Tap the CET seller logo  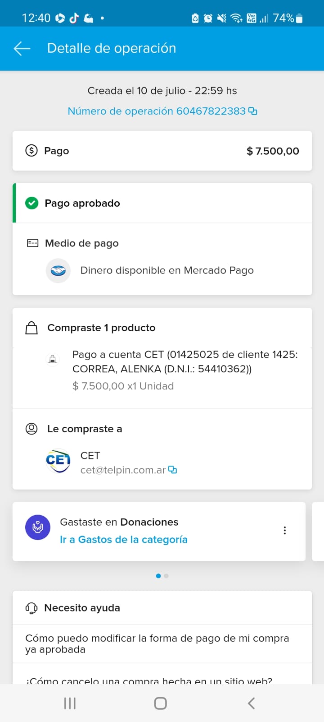coord(58,461)
